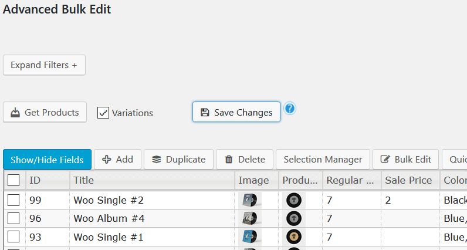This screenshot has width=467, height=250.
Task: Save changes with the floppy disk button
Action: pos(236,112)
